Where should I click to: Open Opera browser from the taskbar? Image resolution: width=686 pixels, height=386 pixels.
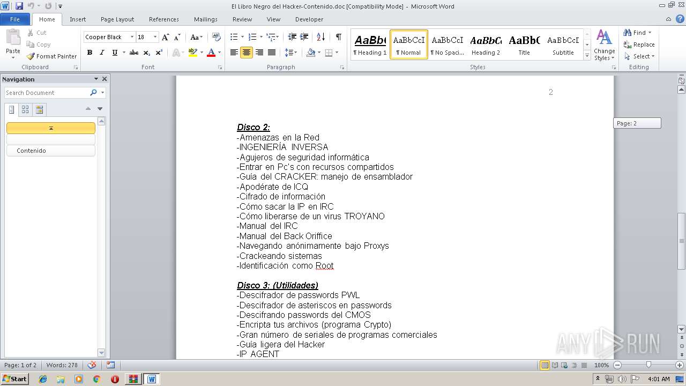coord(115,379)
